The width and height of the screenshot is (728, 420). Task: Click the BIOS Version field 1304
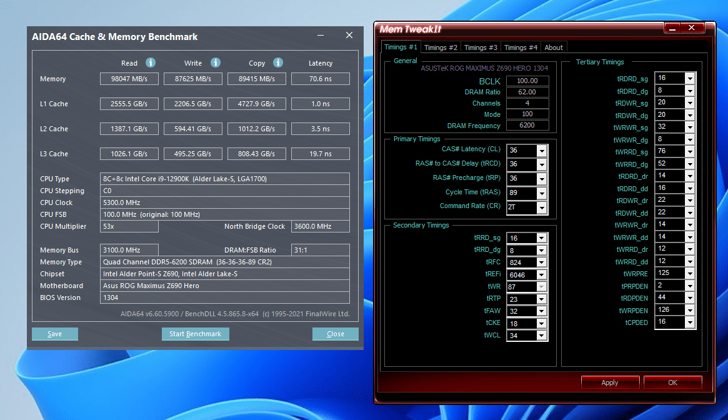tap(225, 297)
